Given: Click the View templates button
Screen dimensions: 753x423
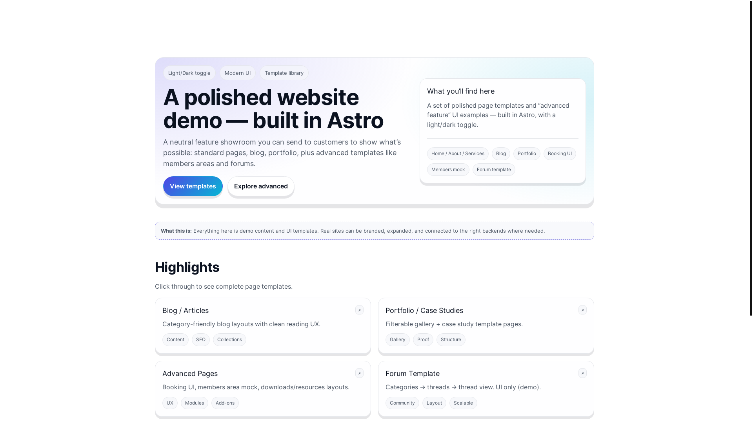Looking at the screenshot, I should pyautogui.click(x=193, y=186).
